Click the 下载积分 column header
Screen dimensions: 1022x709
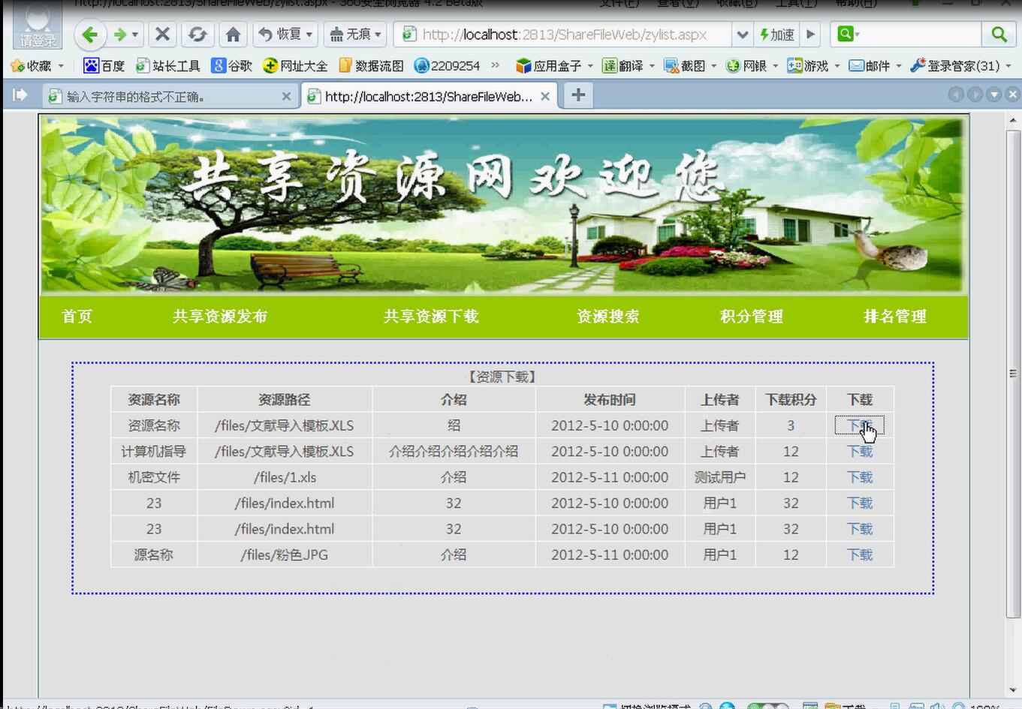(791, 400)
